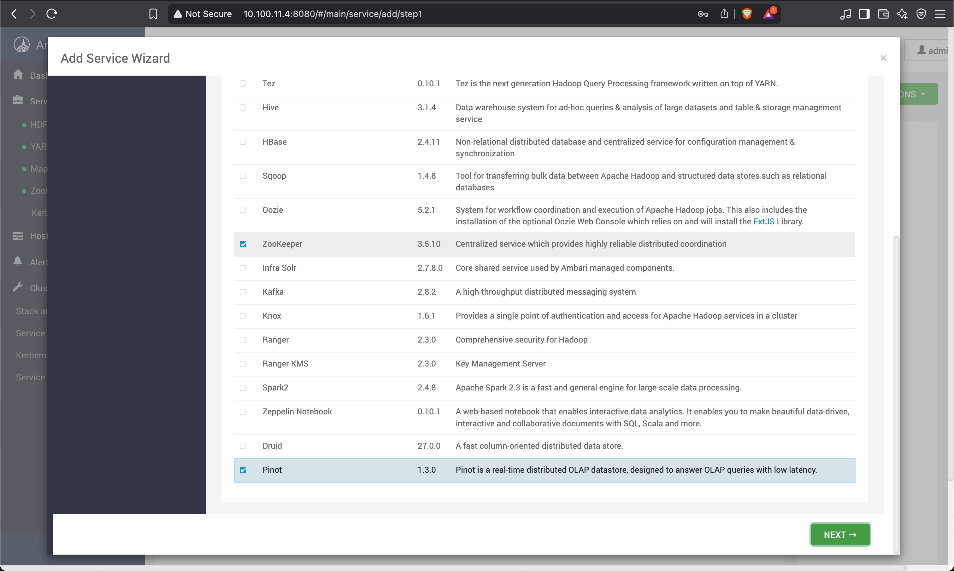Open the Alerts bell item in sidebar
Viewport: 954px width, 571px height.
coord(30,262)
